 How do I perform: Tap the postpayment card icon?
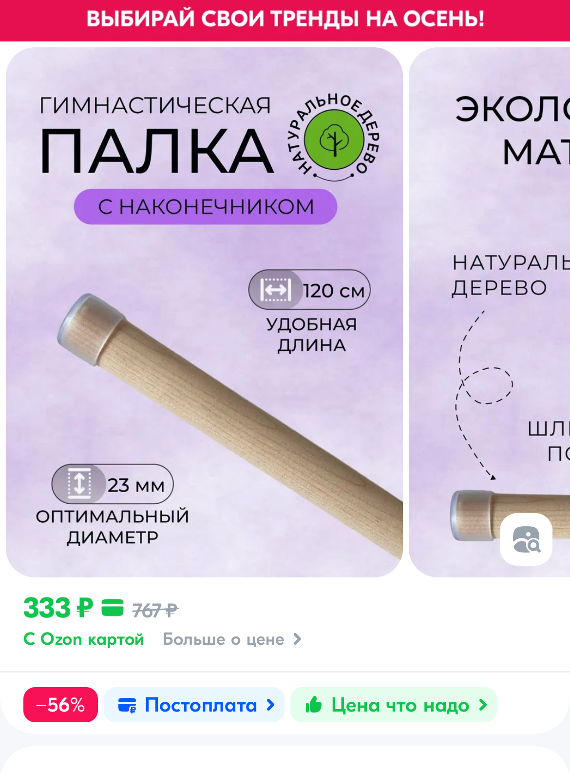128,705
